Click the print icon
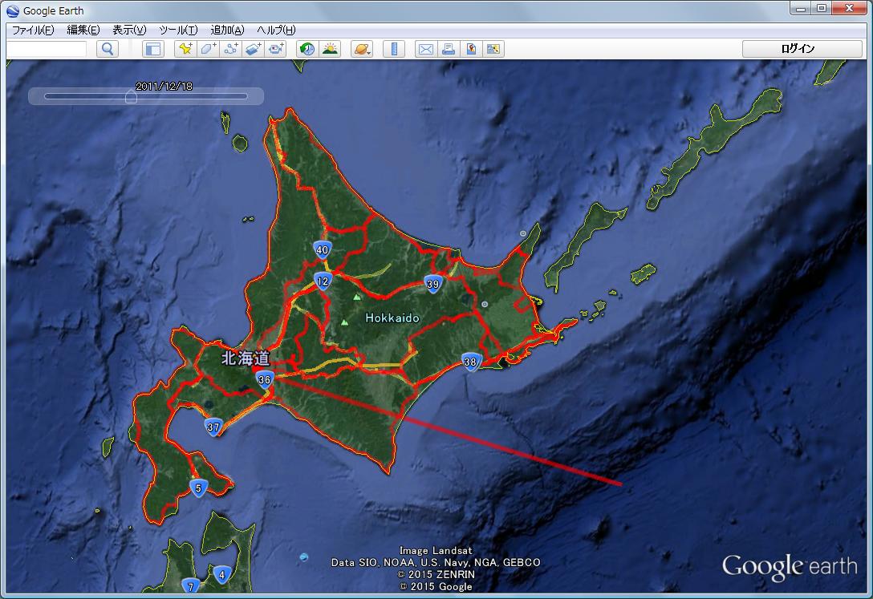Screen dimensions: 873x599 [x=449, y=49]
